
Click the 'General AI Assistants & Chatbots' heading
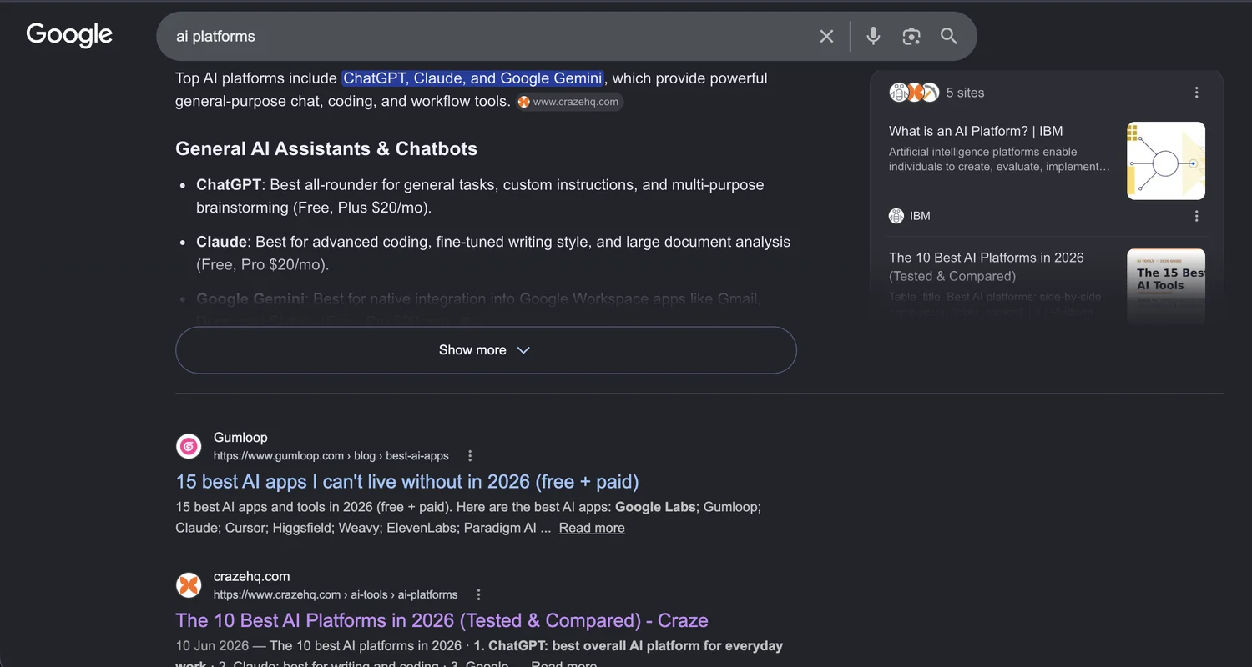click(x=326, y=149)
